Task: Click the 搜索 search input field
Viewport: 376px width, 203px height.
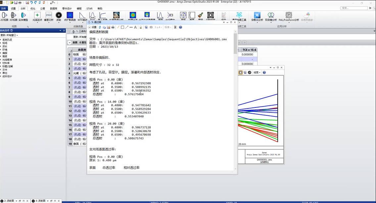Action: pos(354,8)
